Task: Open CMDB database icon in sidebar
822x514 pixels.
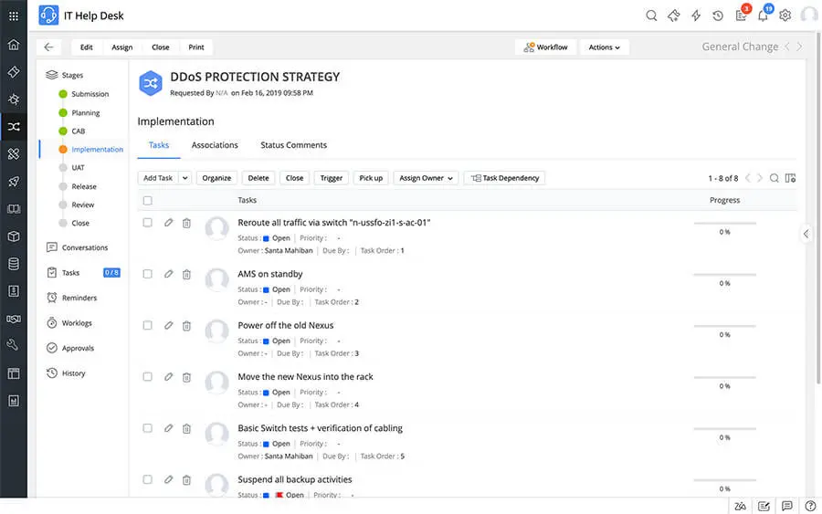Action: click(x=14, y=264)
